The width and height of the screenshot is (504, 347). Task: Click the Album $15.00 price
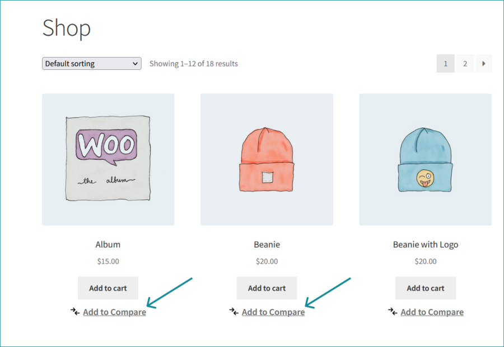pos(108,261)
